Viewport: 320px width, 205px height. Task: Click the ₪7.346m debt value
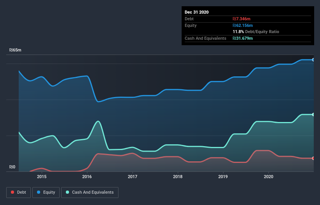[x=241, y=19]
